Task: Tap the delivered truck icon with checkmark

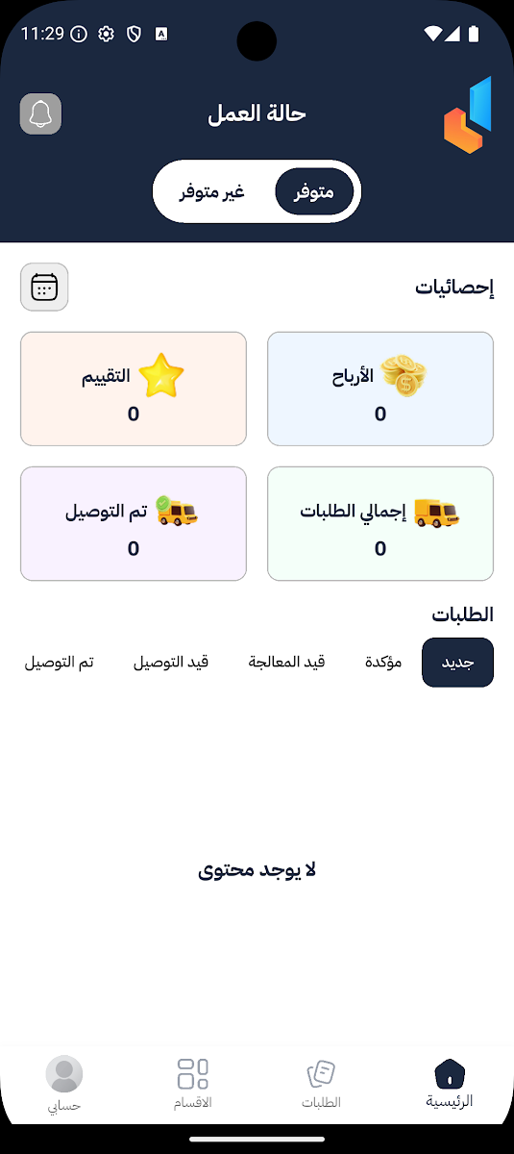Action: click(x=177, y=511)
